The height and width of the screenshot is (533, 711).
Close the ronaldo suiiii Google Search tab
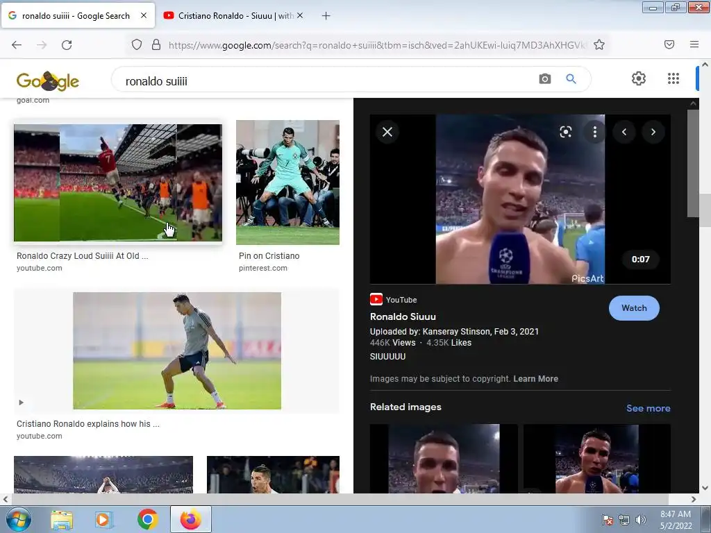(x=144, y=15)
